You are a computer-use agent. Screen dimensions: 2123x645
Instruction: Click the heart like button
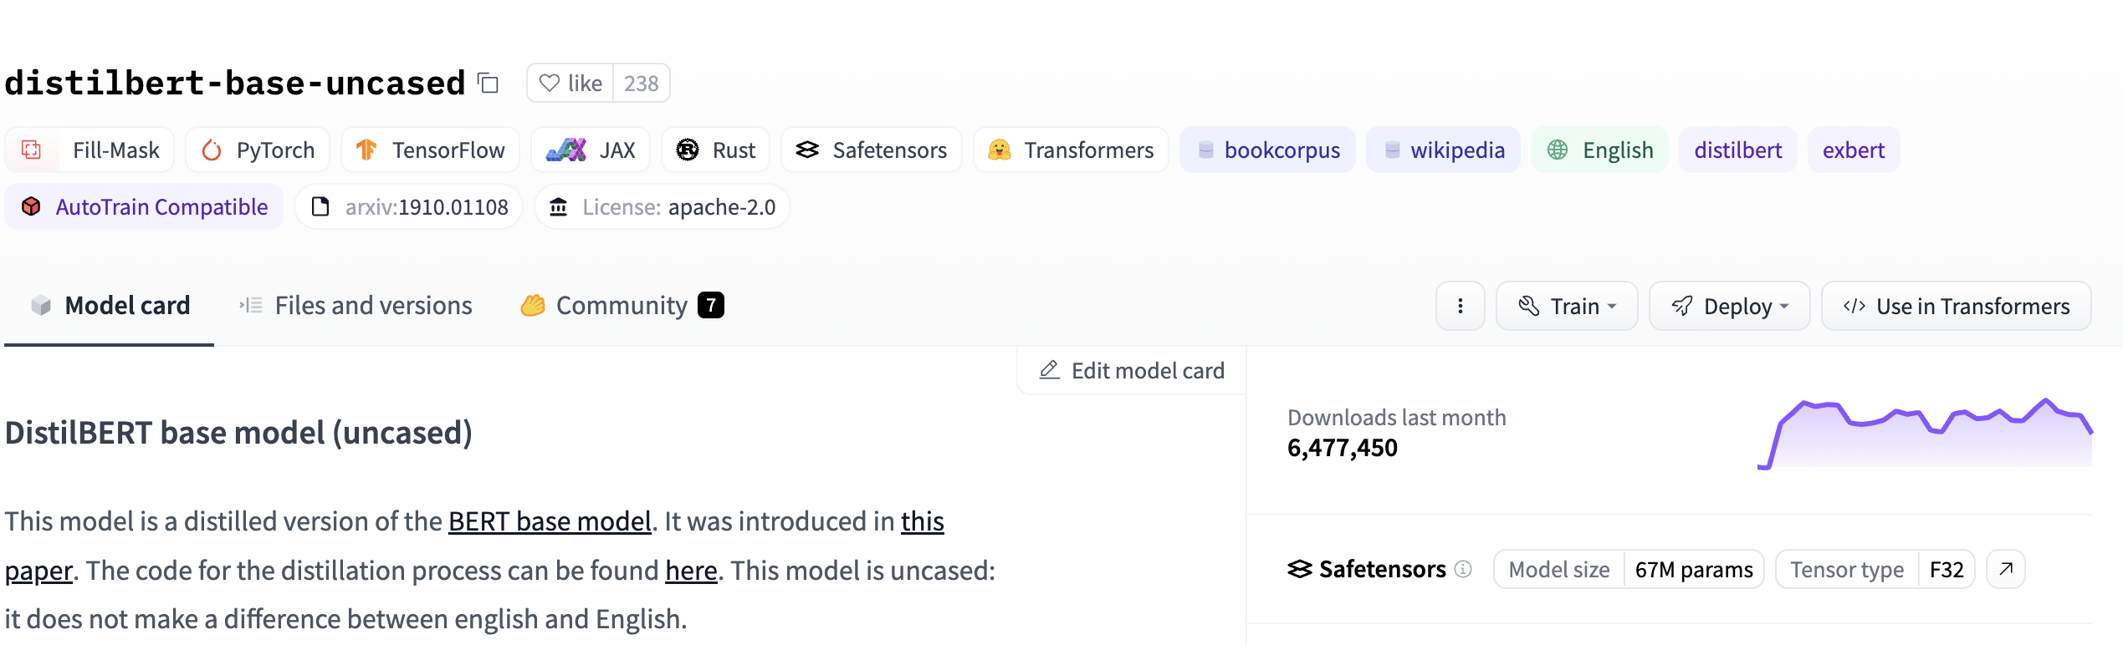tap(570, 83)
